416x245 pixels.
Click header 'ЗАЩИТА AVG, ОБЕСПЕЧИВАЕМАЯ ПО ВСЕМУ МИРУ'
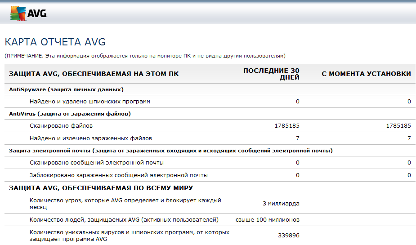coord(101,188)
